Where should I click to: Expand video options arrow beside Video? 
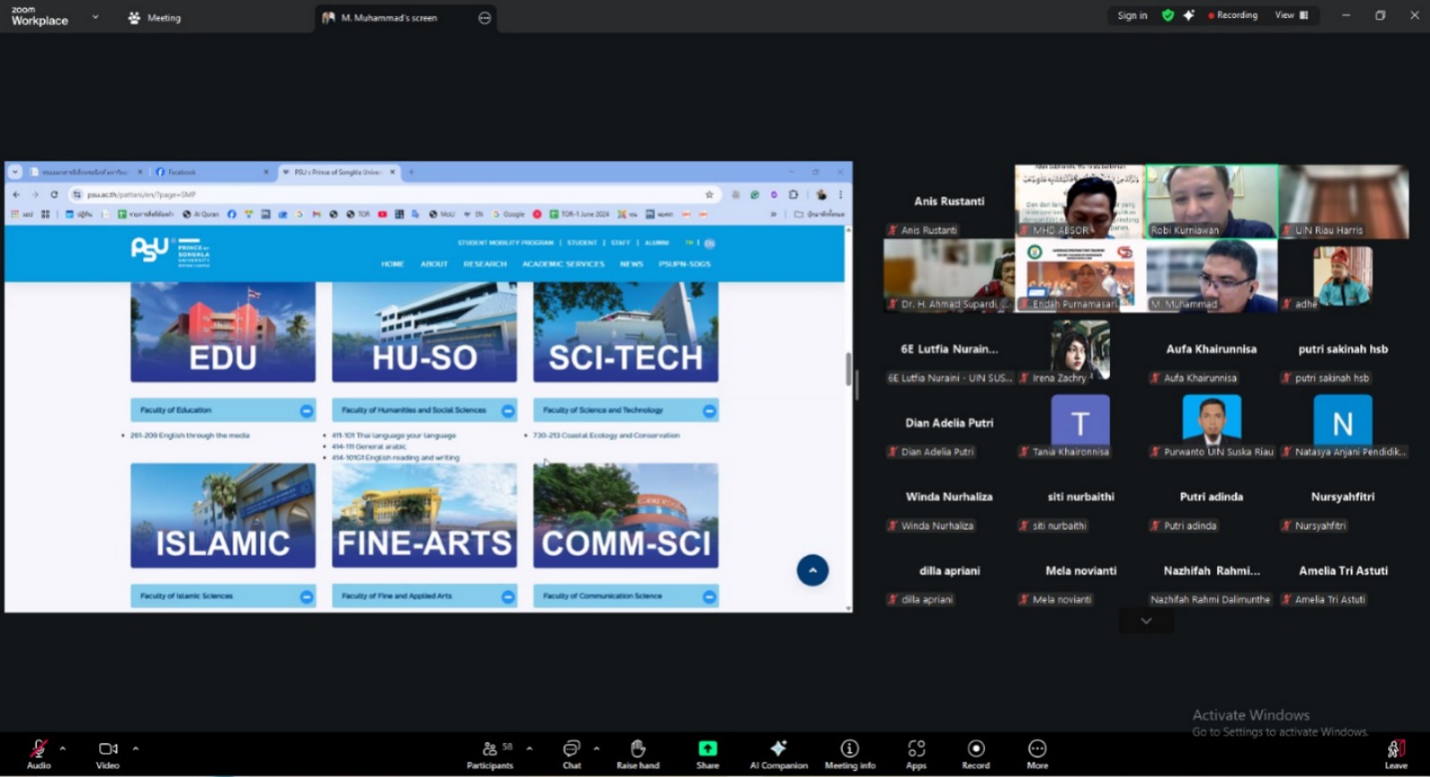pos(136,748)
